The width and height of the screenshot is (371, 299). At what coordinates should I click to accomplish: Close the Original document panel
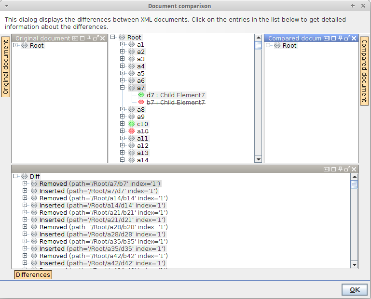click(102, 38)
